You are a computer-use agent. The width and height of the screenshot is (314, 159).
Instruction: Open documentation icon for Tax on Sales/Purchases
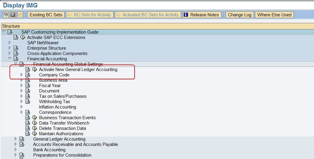click(x=28, y=96)
